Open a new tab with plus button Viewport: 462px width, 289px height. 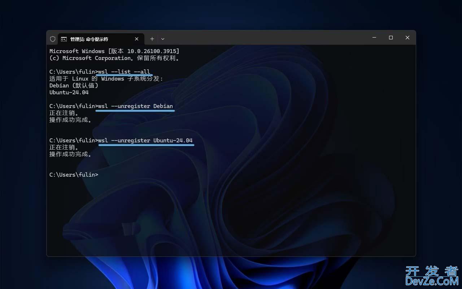(x=152, y=39)
